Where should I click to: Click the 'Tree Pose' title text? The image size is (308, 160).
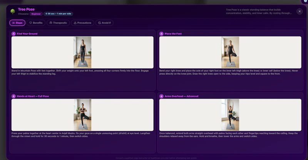pos(26,9)
